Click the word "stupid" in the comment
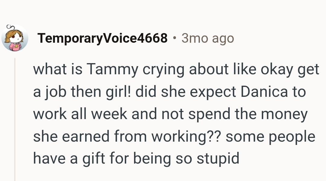The width and height of the screenshot is (326, 181). (x=218, y=158)
